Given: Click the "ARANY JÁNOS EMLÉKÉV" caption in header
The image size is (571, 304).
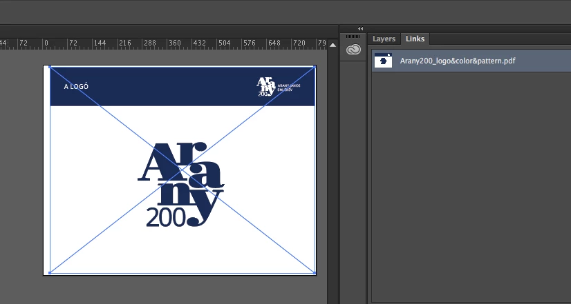Looking at the screenshot, I should tap(289, 88).
